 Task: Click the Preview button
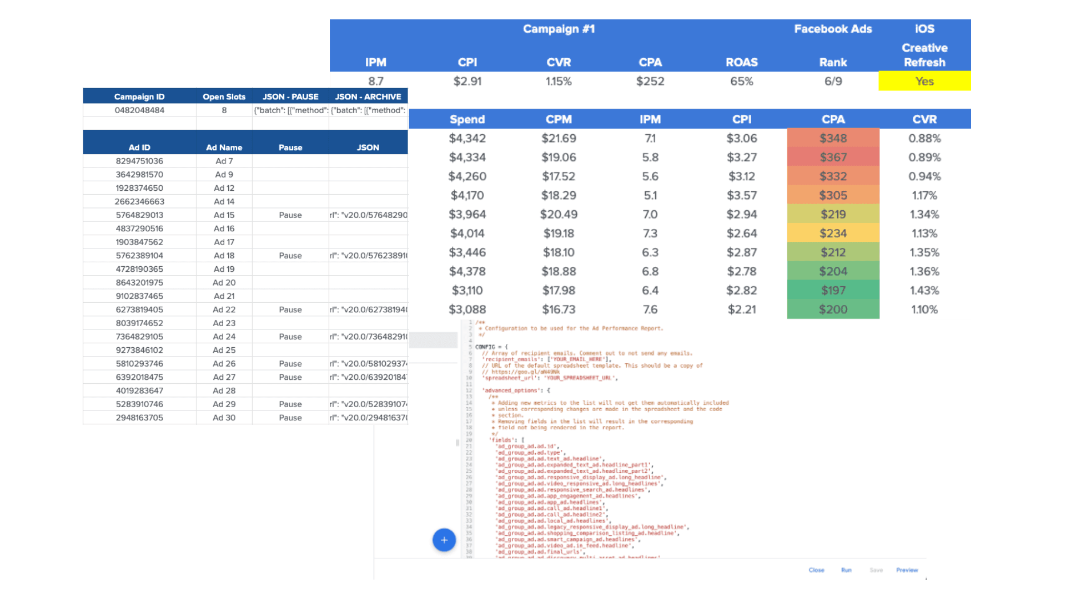pyautogui.click(x=907, y=570)
